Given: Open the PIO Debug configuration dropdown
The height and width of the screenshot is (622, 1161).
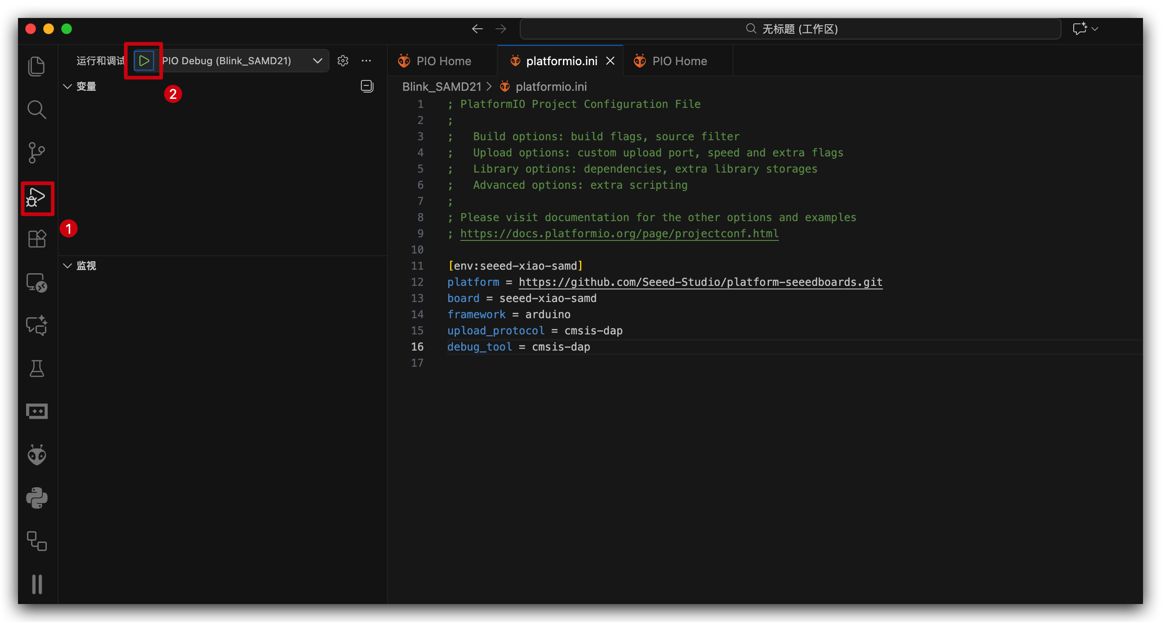Looking at the screenshot, I should [317, 61].
